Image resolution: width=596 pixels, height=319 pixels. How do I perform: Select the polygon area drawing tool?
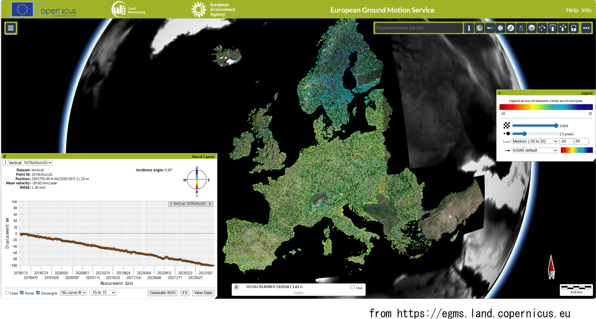542,28
